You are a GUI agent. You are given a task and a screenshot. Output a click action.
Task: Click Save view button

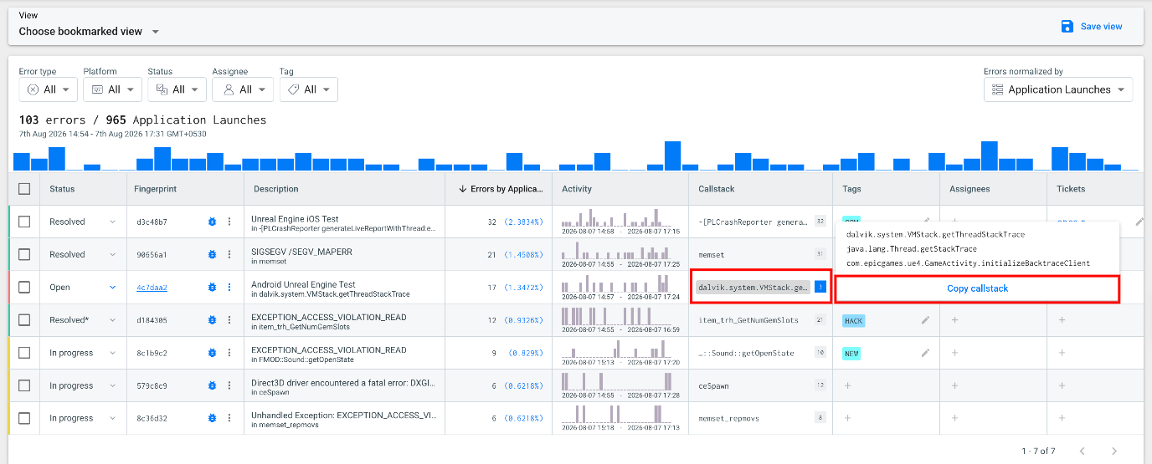pos(1092,27)
